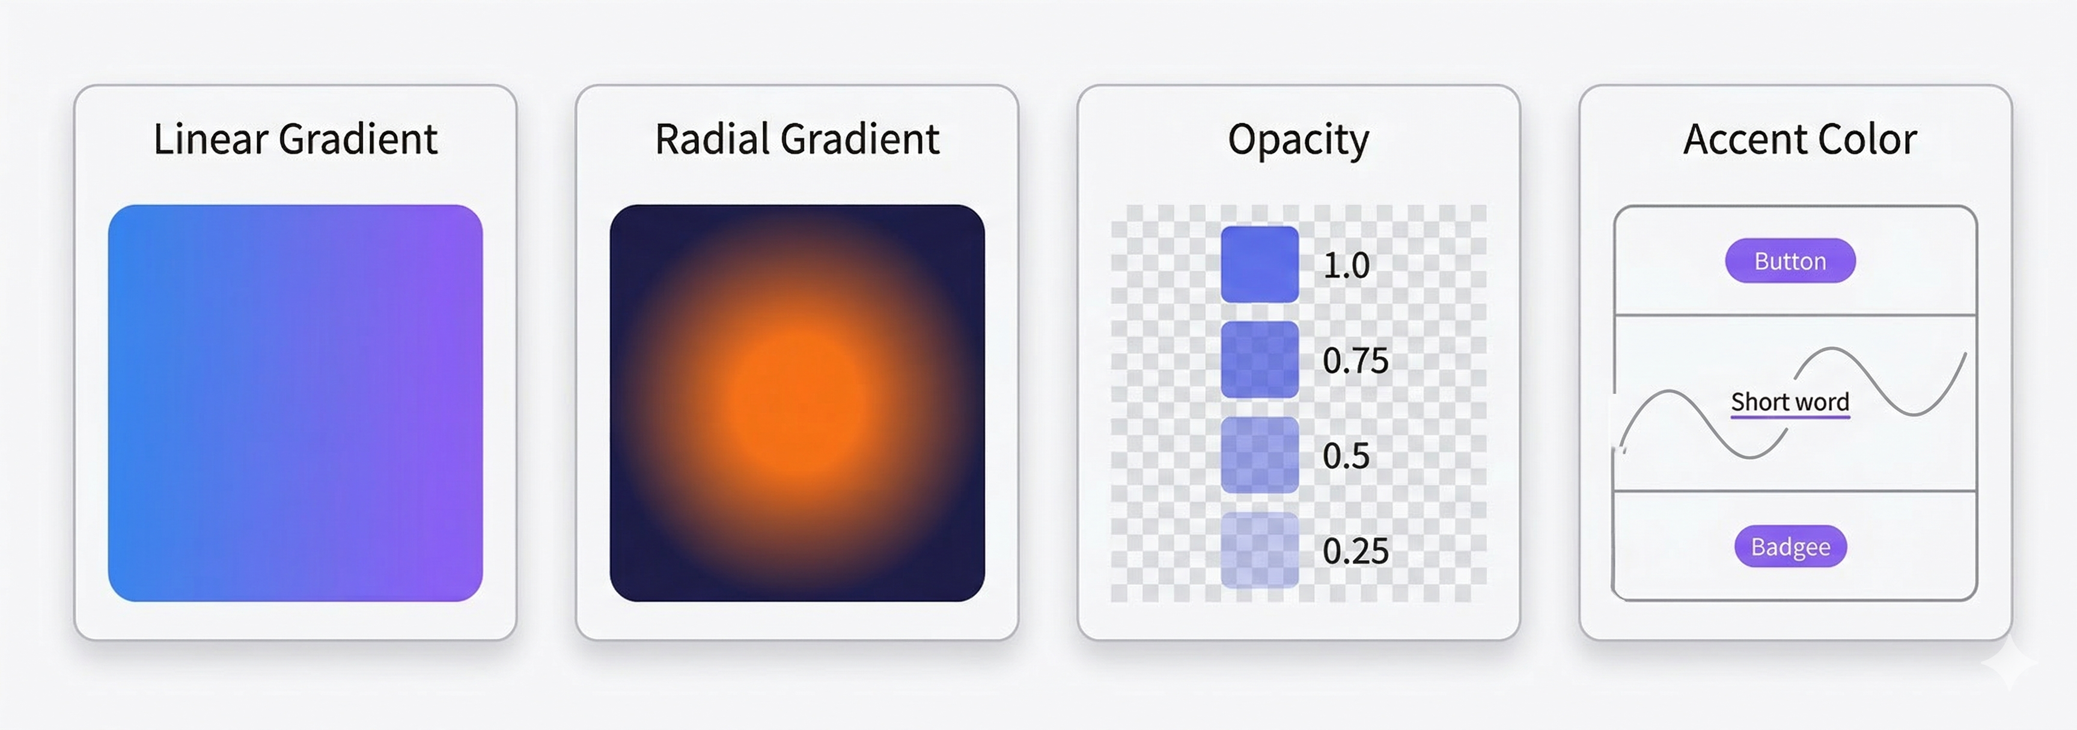
Task: Click the 0.75 opacity label
Action: (x=1355, y=360)
